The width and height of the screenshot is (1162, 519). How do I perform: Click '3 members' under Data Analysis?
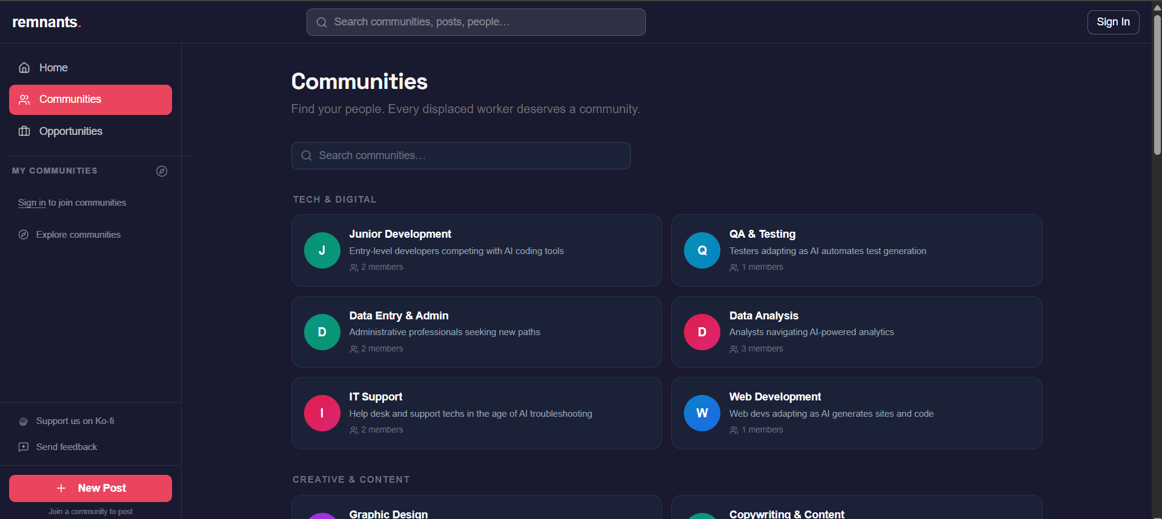(x=762, y=349)
